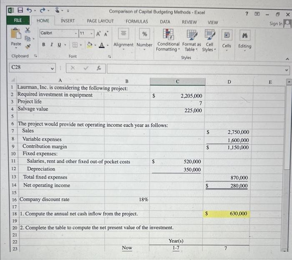Open the Customize Quick Access Toolbar arrow
The height and width of the screenshot is (260, 292).
pyautogui.click(x=68, y=11)
